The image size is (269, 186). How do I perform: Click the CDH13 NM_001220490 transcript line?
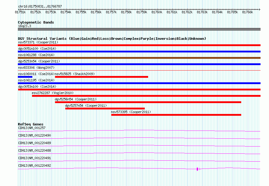[x=139, y=138]
